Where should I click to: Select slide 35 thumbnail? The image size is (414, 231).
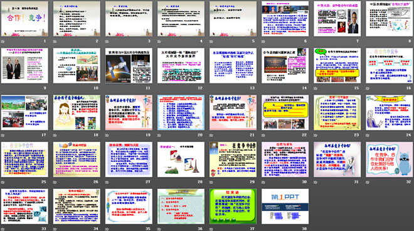click(129, 207)
